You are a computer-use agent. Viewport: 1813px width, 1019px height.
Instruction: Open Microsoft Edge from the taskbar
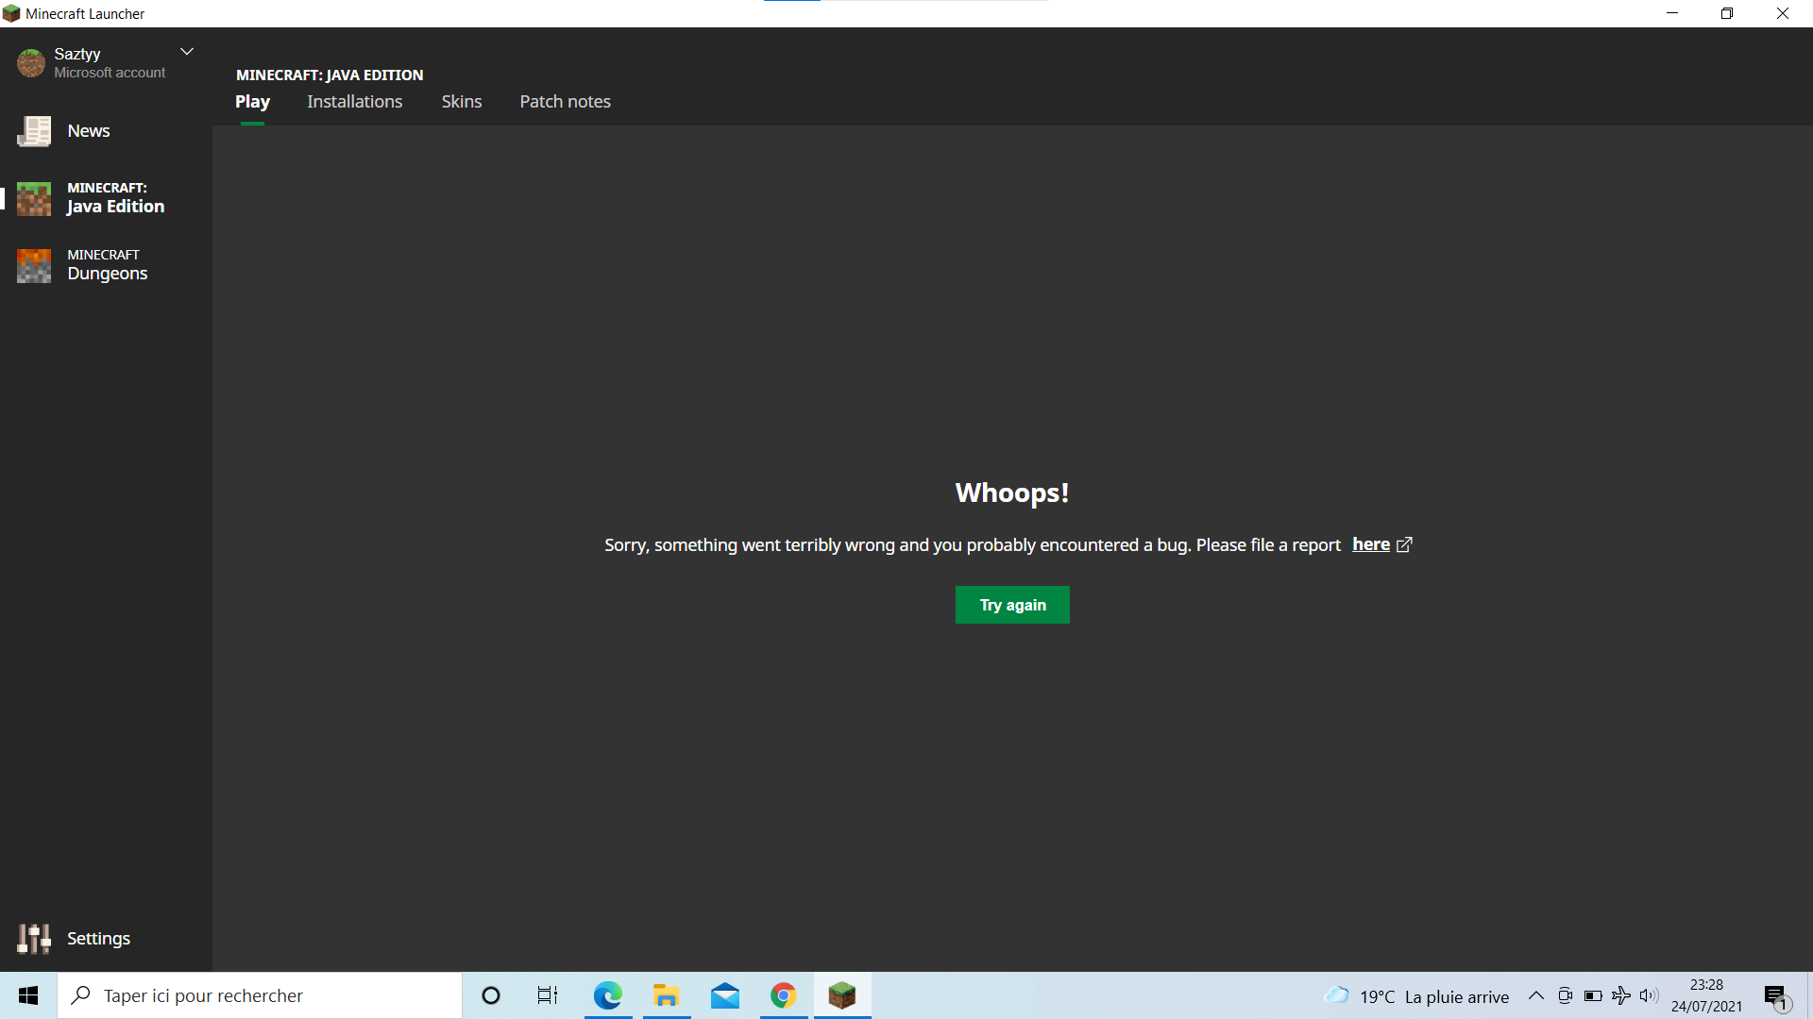coord(608,995)
